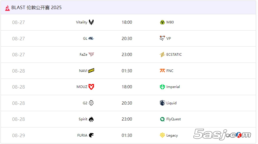
Task: Click the 08-29 date of FURIA match
Action: point(18,135)
